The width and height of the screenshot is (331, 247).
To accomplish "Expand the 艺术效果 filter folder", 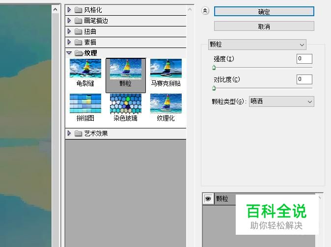I will (x=69, y=133).
